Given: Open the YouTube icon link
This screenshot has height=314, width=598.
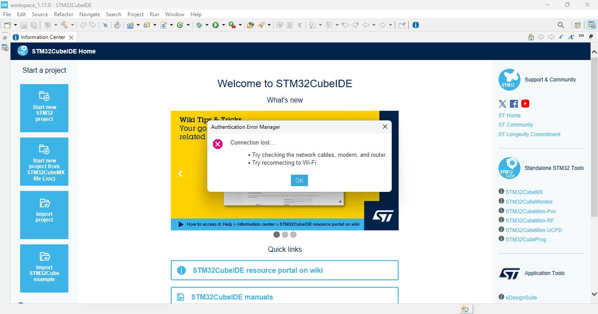Looking at the screenshot, I should pos(525,104).
